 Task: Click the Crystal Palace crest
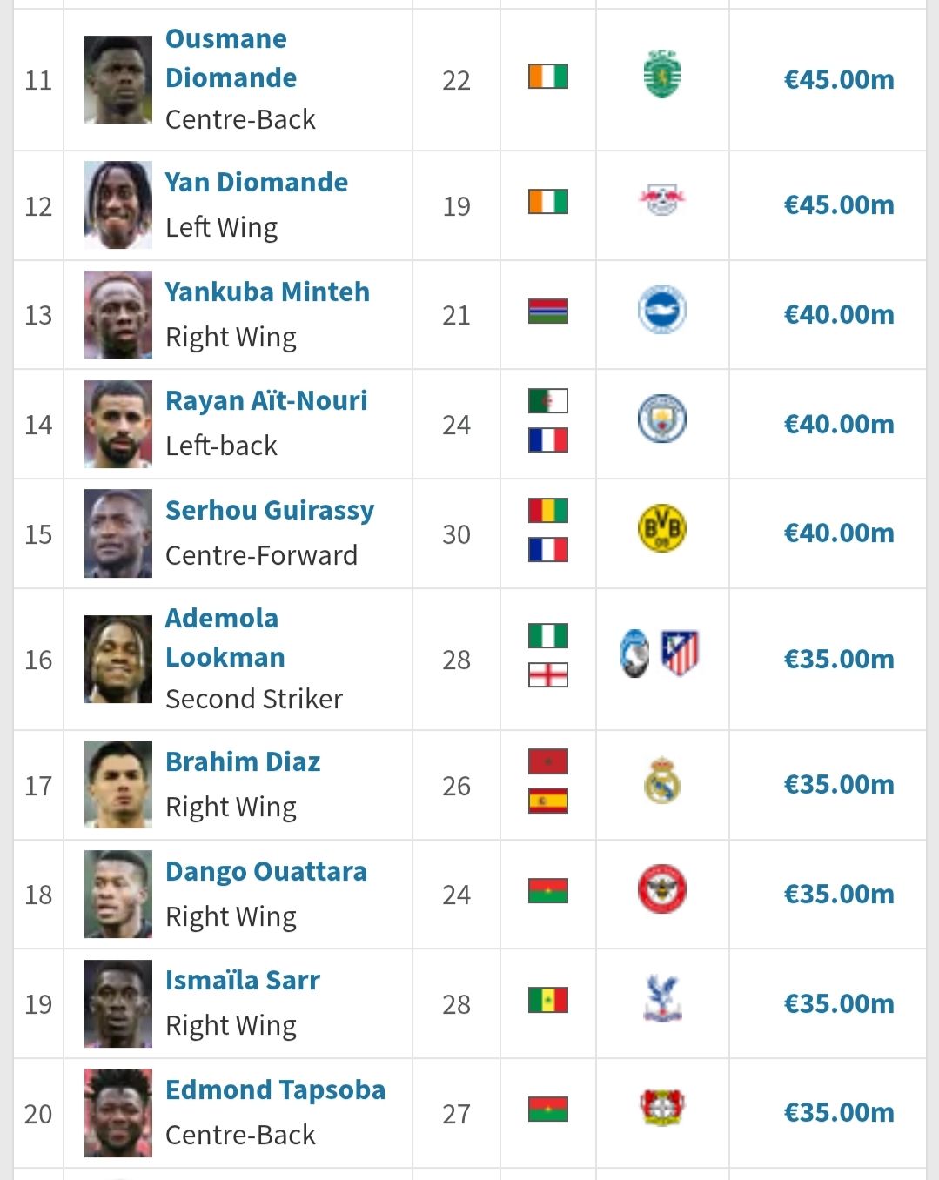click(x=663, y=999)
